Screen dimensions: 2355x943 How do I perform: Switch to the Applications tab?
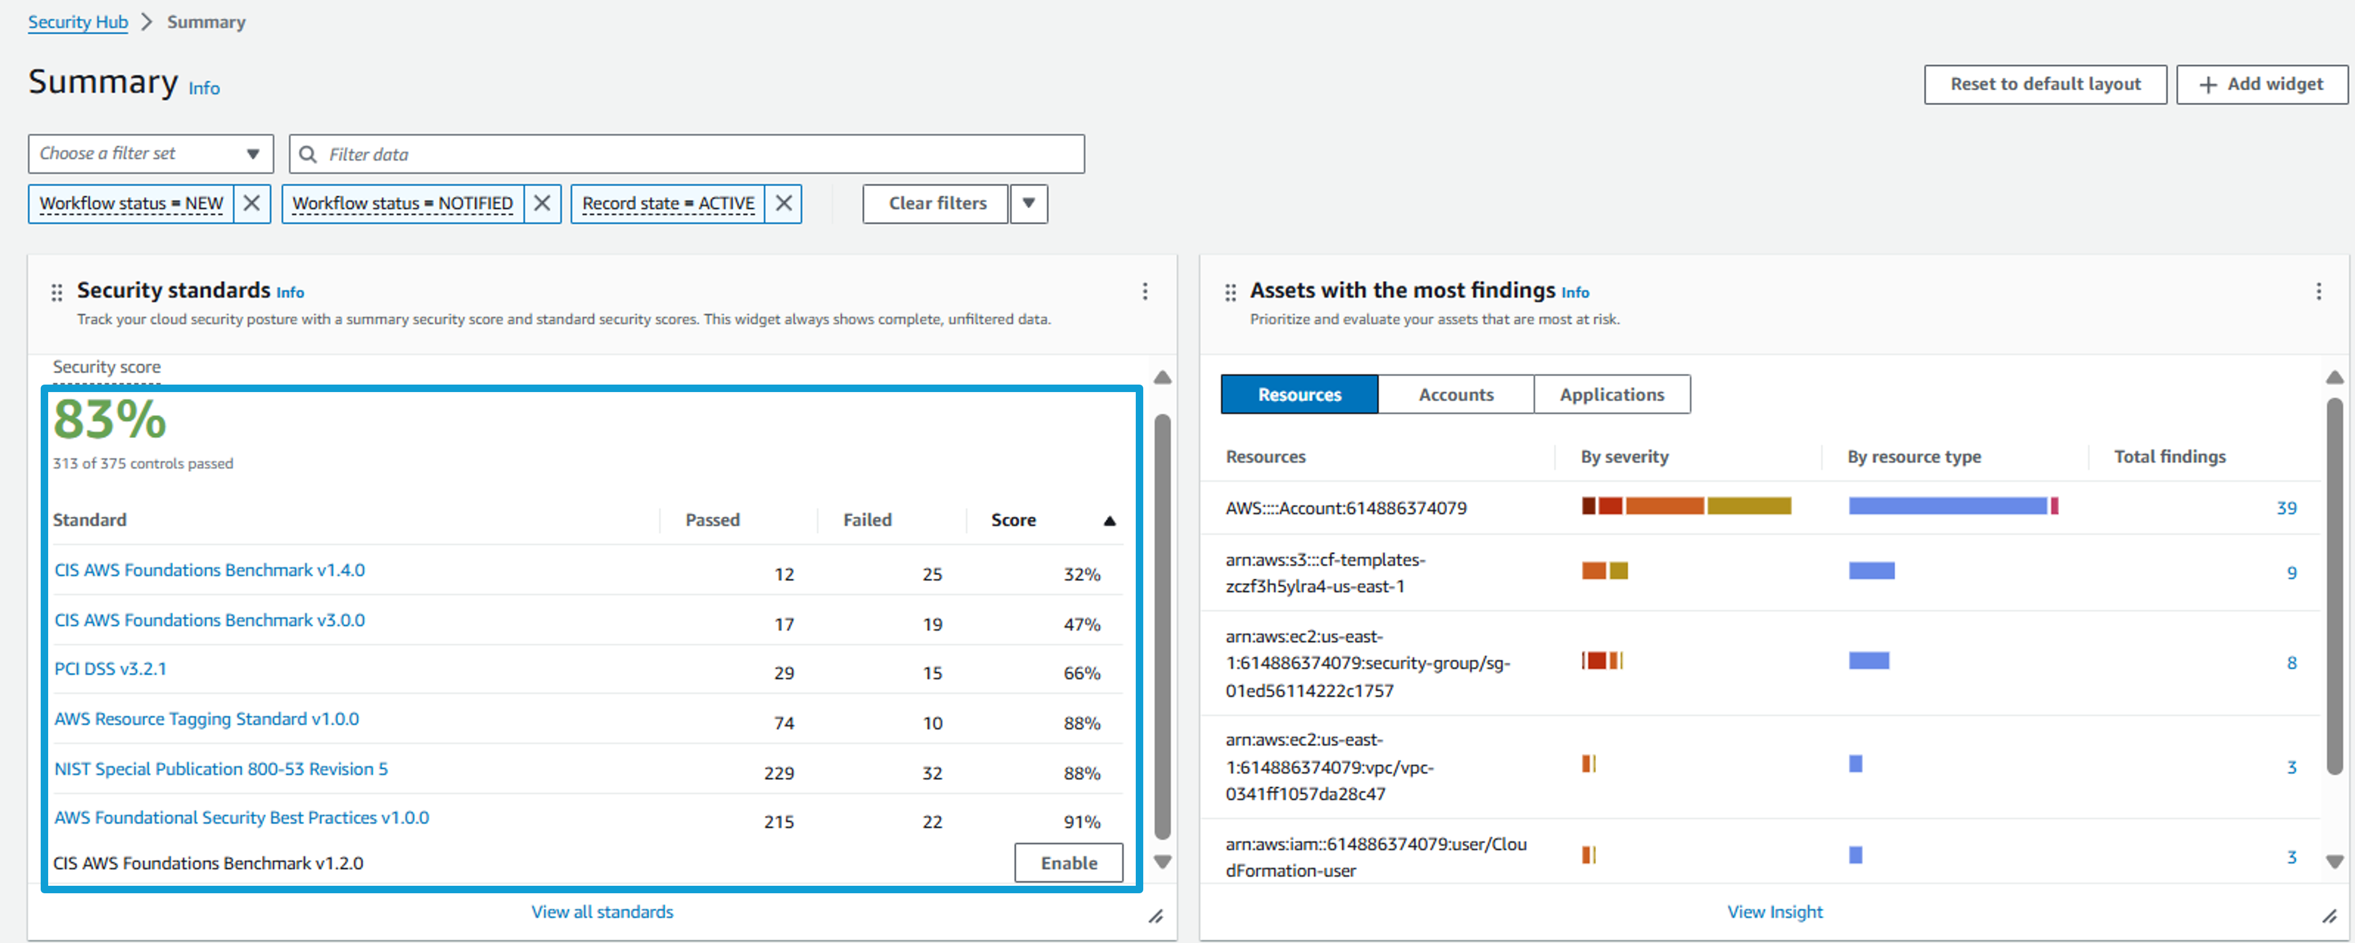click(x=1612, y=395)
